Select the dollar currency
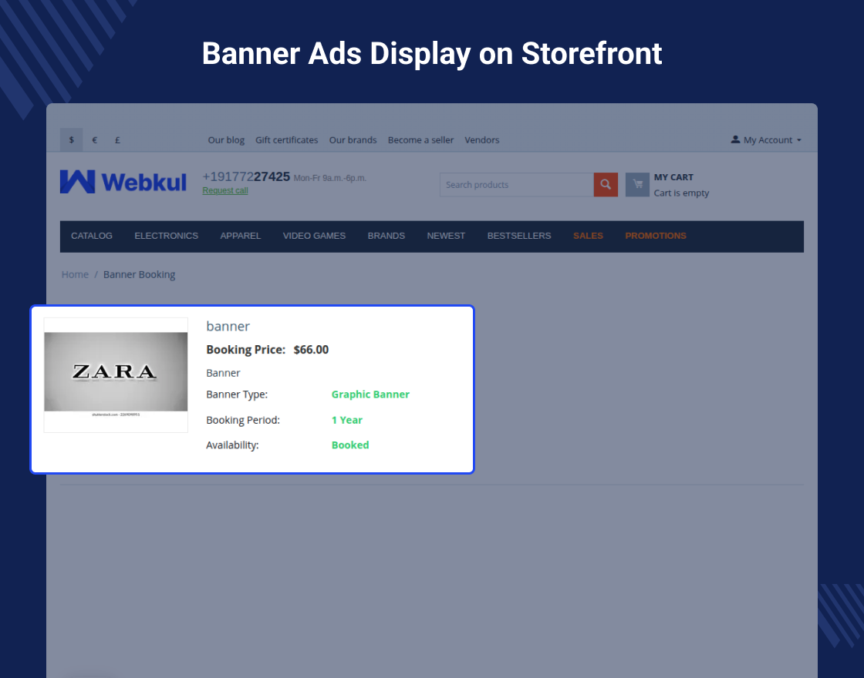 point(72,139)
